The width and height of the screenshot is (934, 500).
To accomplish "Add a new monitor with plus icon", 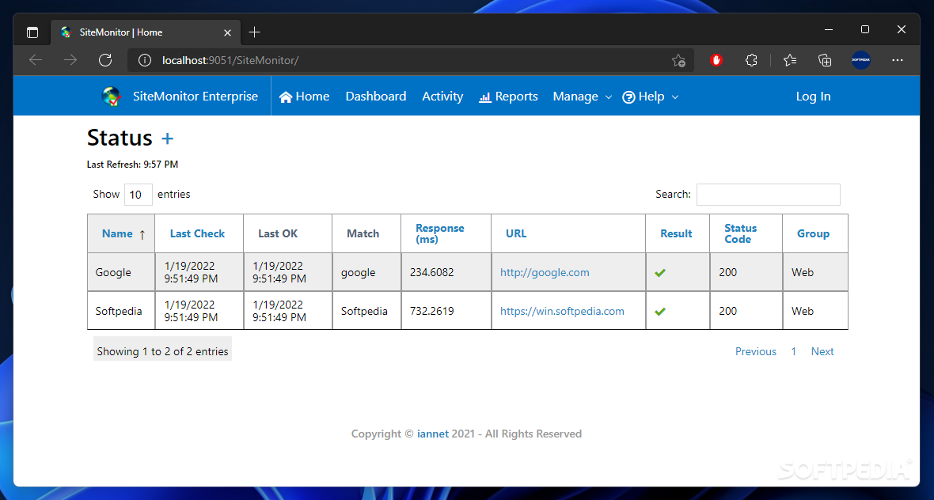I will click(x=167, y=138).
